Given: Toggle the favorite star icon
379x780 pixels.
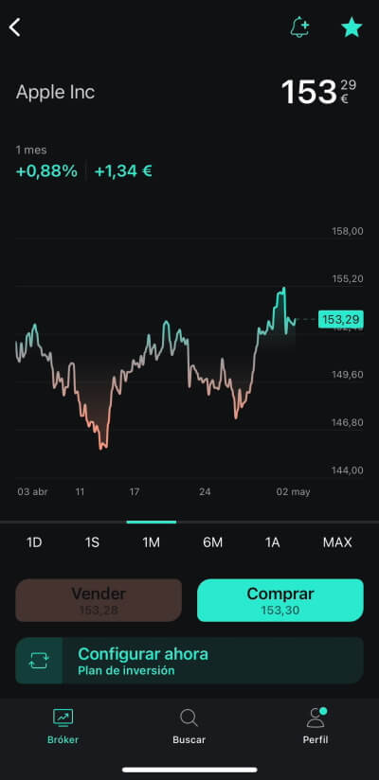Looking at the screenshot, I should [352, 27].
